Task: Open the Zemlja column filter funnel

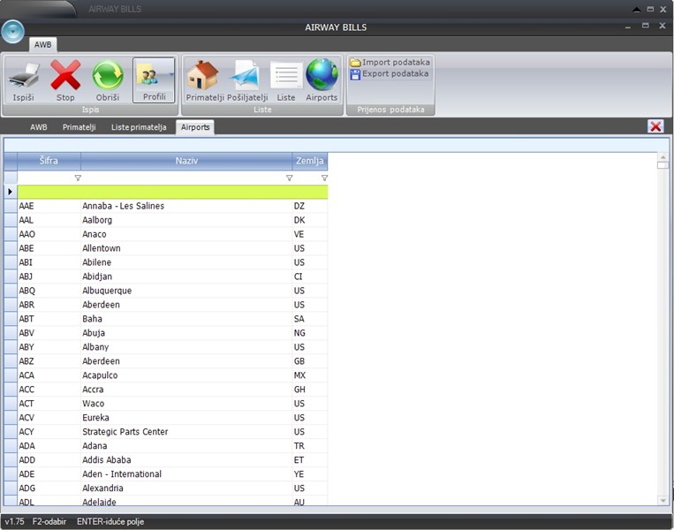Action: pyautogui.click(x=324, y=178)
